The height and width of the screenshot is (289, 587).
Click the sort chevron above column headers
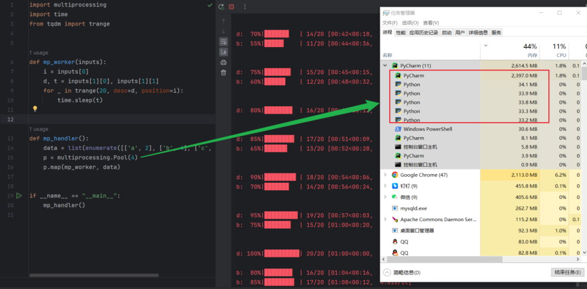(x=486, y=46)
